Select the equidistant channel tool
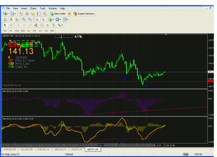Image resolution: width=217 pixels, height=157 pixels. click(x=36, y=25)
